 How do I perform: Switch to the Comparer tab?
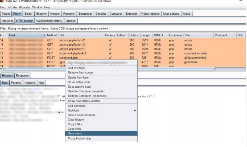(116, 14)
